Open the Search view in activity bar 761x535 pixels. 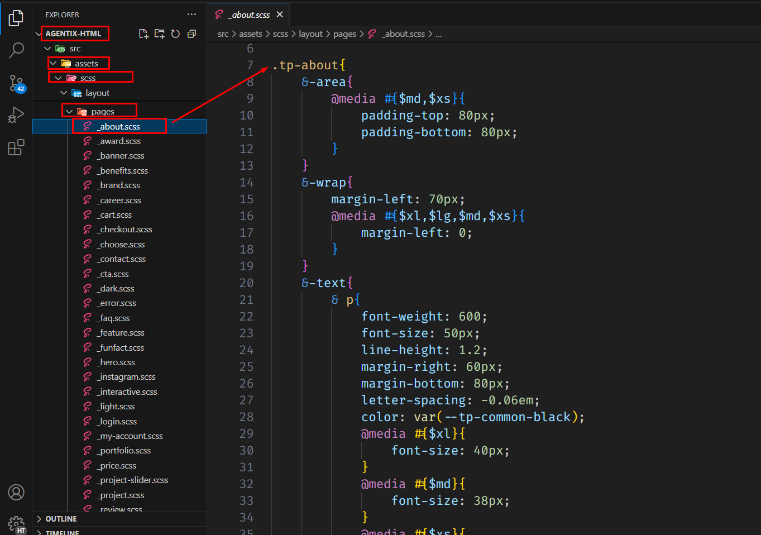(x=16, y=50)
